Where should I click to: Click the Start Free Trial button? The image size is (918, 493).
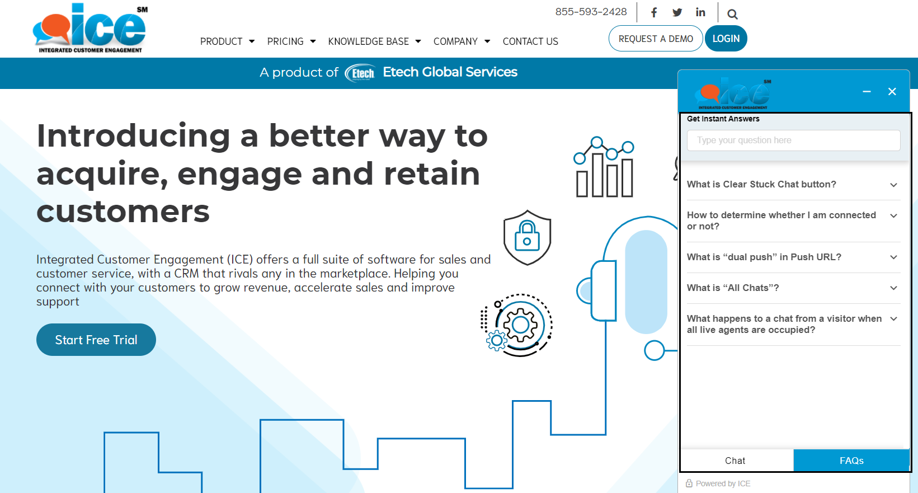96,340
